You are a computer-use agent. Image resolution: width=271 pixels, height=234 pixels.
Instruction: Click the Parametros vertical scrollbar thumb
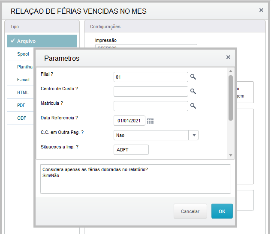231,98
